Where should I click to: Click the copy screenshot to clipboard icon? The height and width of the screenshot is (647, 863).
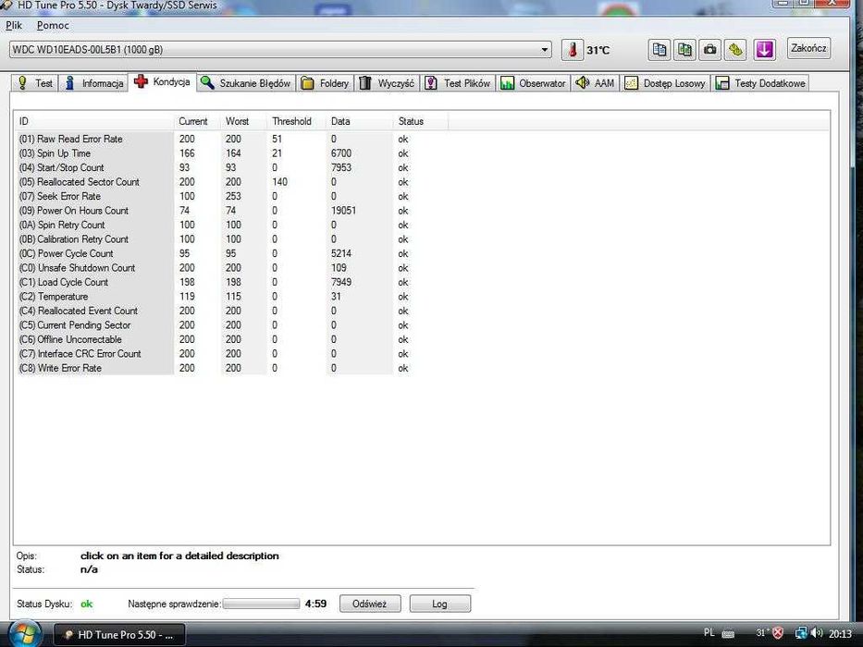tap(684, 50)
